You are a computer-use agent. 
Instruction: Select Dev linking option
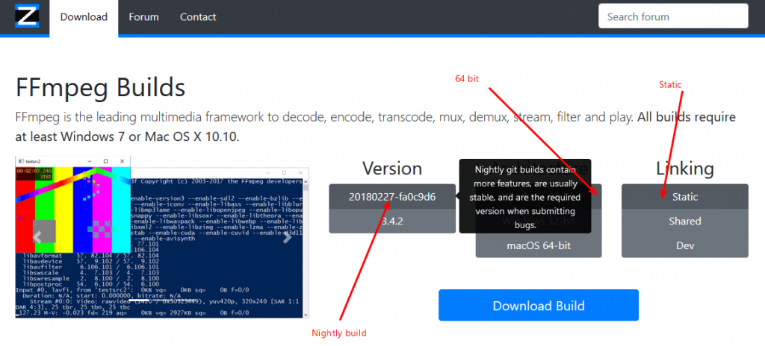[685, 245]
